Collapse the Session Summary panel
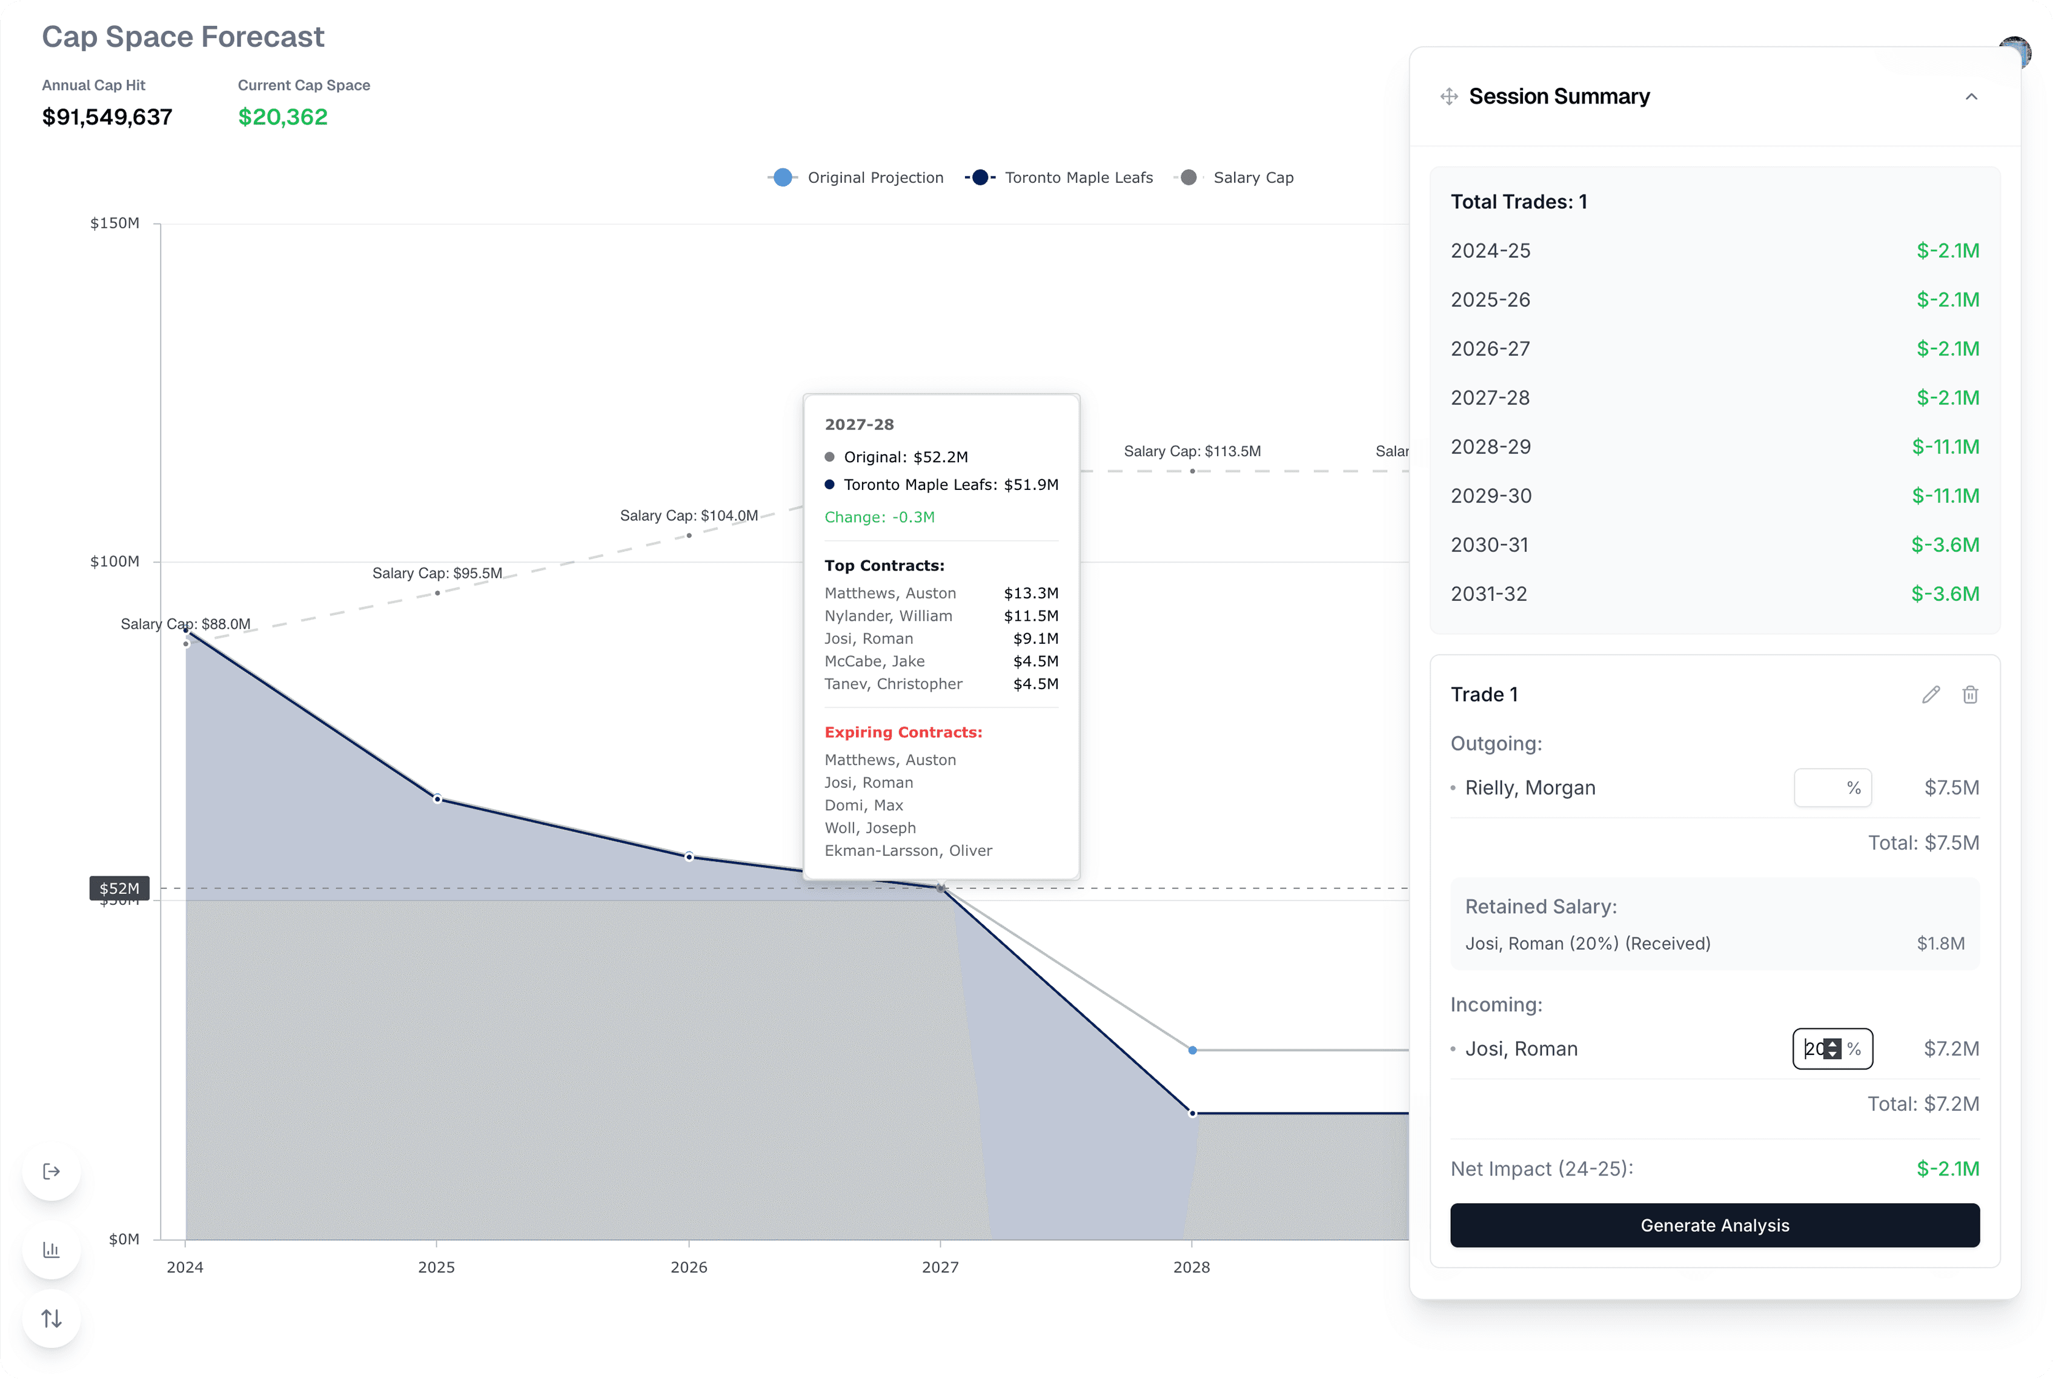Image resolution: width=2053 pixels, height=1379 pixels. [1971, 97]
